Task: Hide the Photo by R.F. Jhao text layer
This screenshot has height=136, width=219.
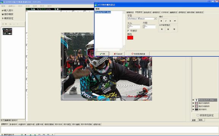Action: [193, 100]
